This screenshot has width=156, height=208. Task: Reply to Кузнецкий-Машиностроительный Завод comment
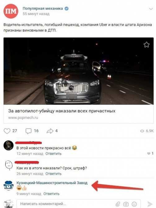[51, 194]
